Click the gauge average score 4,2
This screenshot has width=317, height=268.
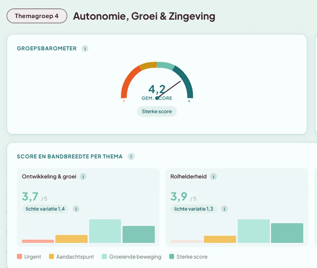[x=157, y=89]
